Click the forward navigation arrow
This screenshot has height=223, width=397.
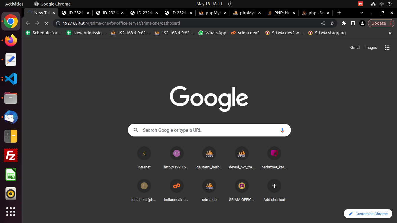click(37, 23)
